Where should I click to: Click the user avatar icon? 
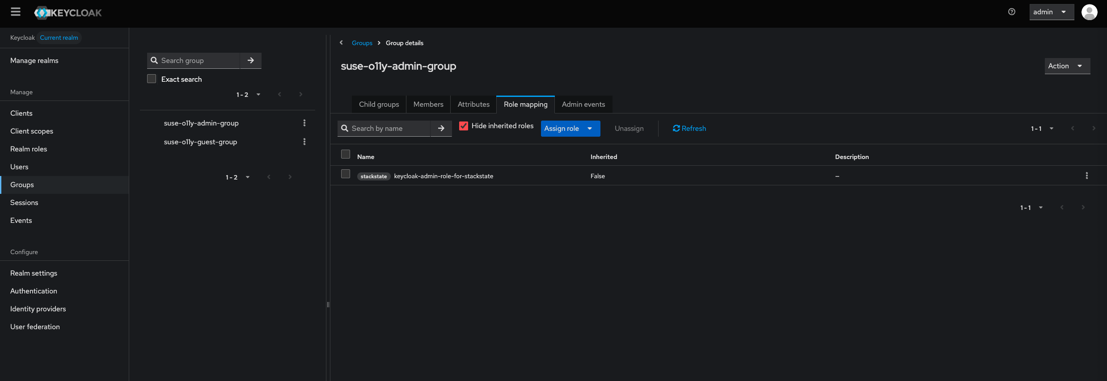pos(1089,12)
